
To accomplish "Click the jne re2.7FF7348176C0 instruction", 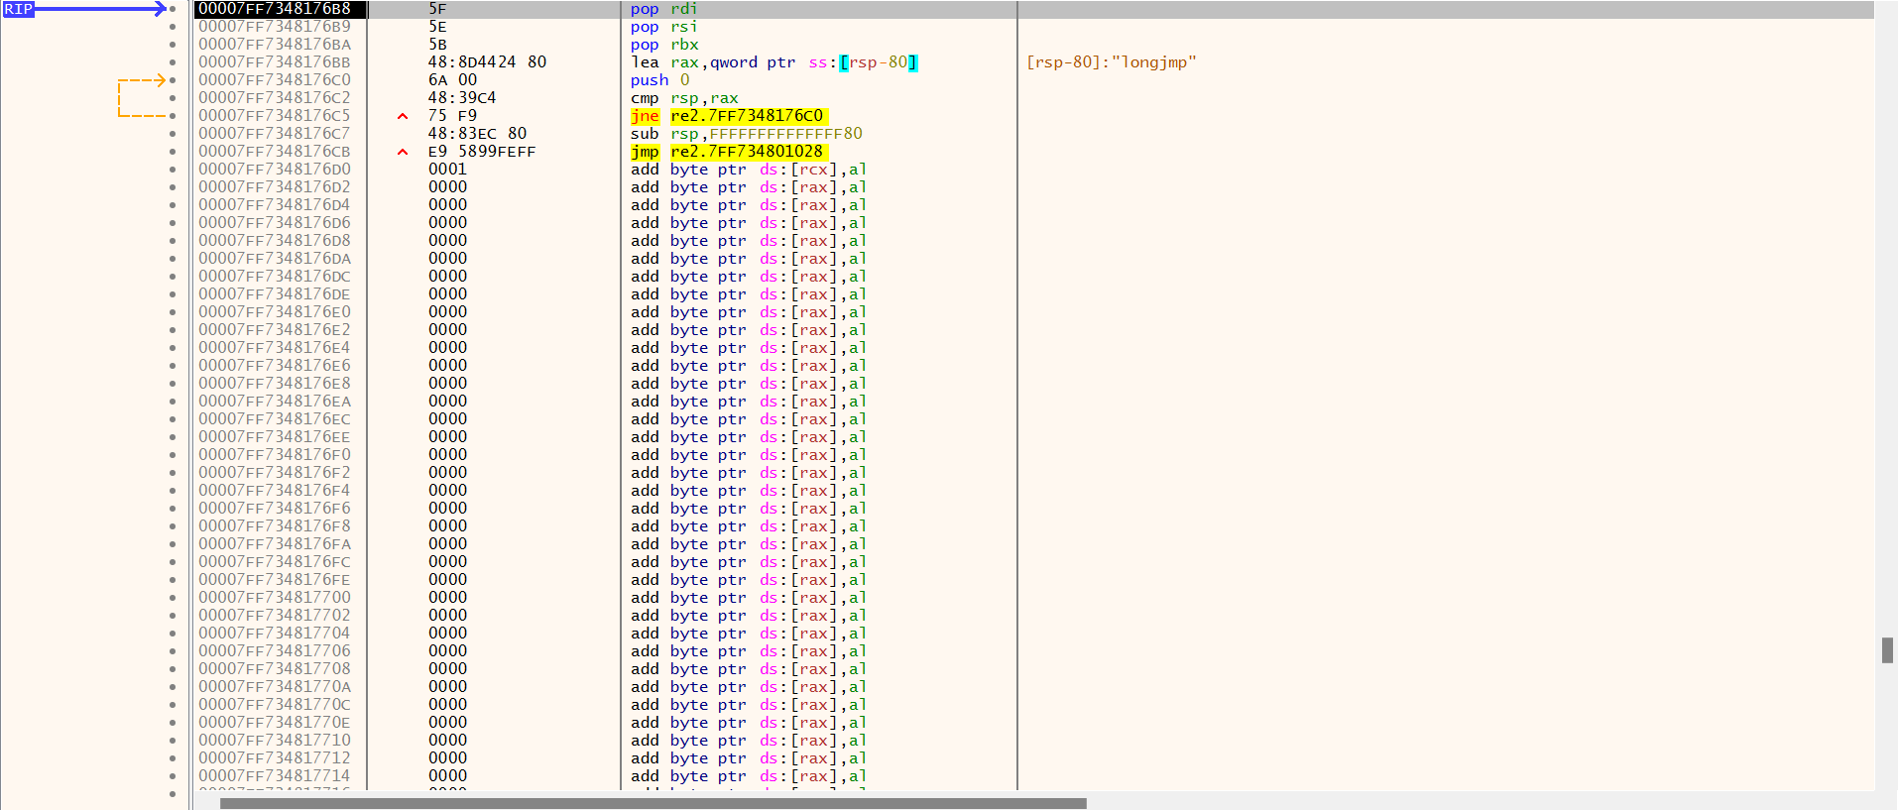I will [728, 116].
